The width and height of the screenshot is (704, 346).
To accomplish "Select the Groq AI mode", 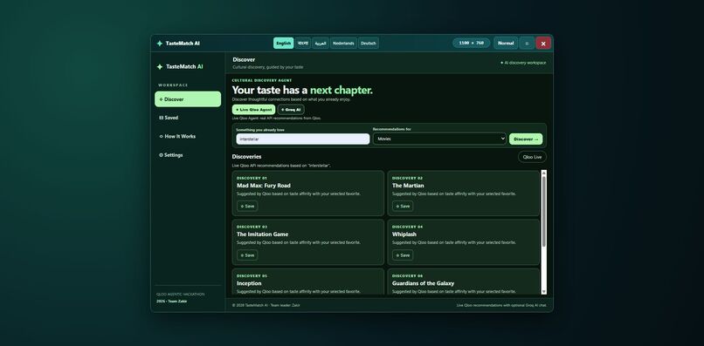I will pos(291,110).
